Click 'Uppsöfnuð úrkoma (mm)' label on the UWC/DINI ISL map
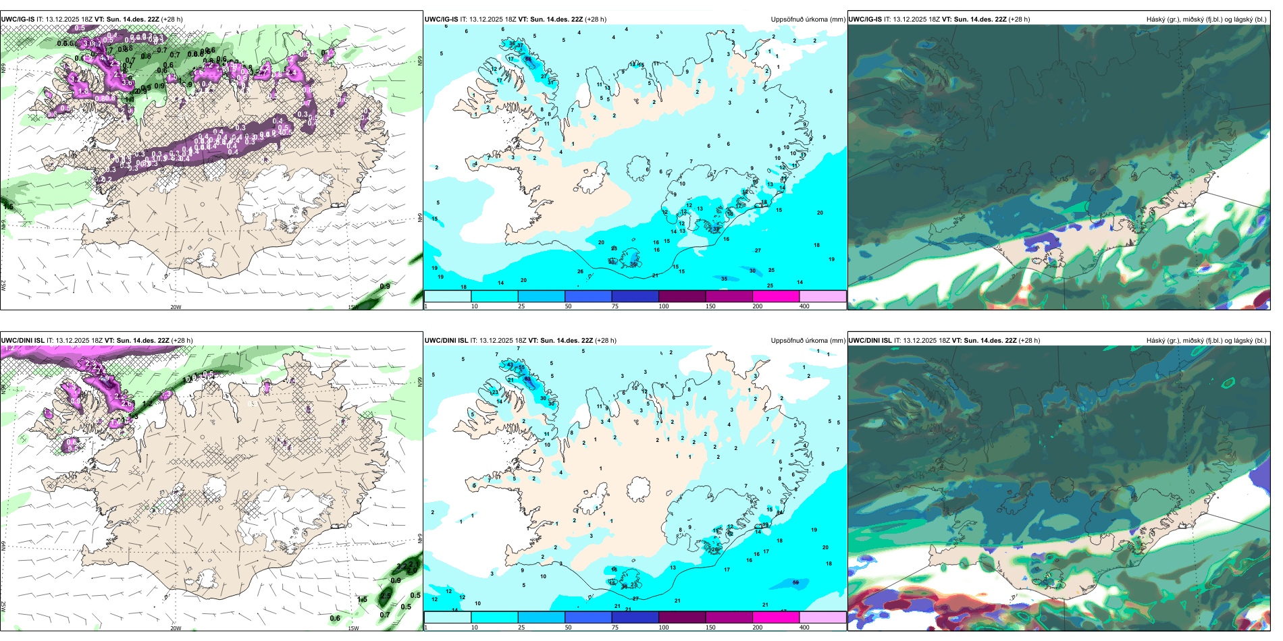The width and height of the screenshot is (1283, 641). [808, 341]
